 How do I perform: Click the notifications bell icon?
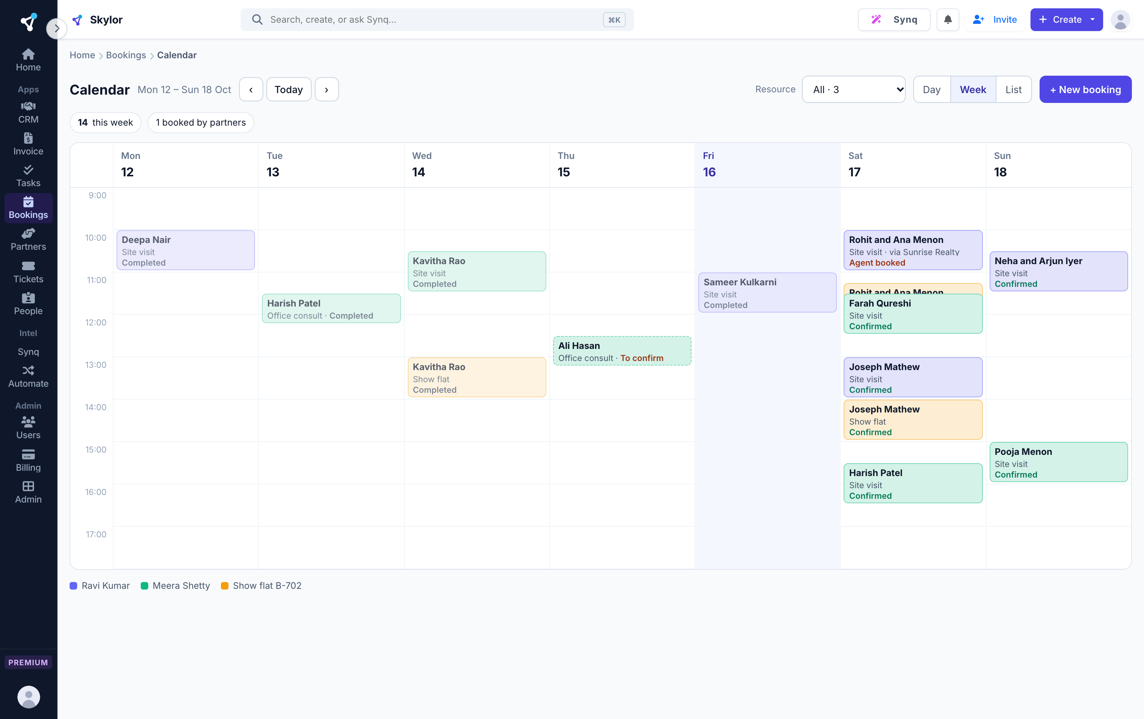pyautogui.click(x=947, y=19)
